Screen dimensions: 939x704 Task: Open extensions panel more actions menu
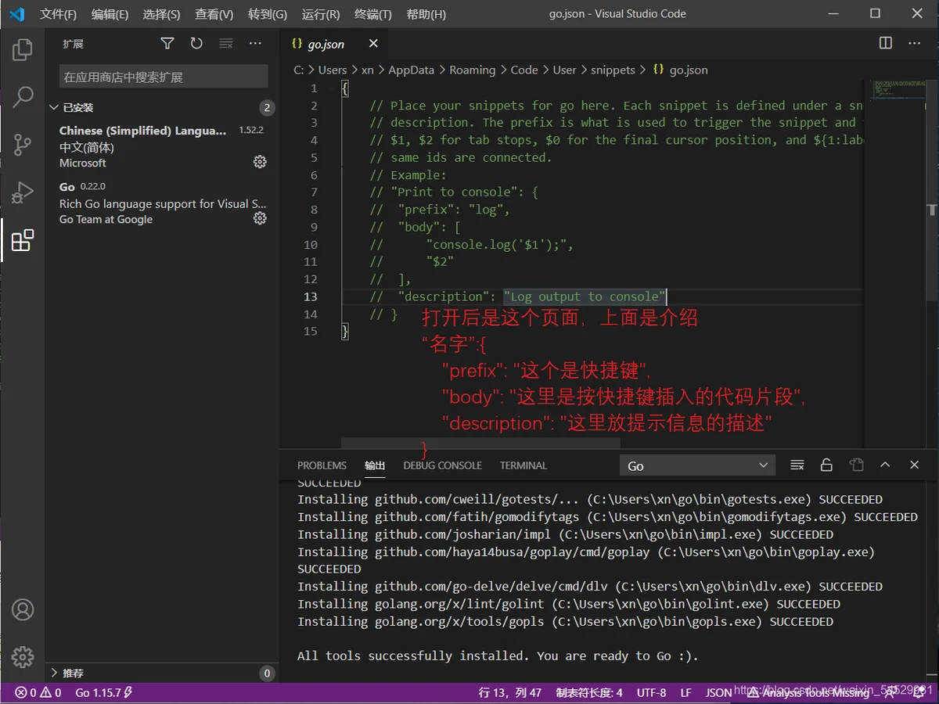pyautogui.click(x=255, y=44)
